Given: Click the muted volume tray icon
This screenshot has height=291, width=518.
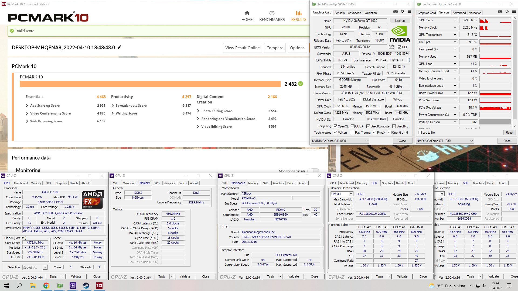Looking at the screenshot, I should coord(484,286).
